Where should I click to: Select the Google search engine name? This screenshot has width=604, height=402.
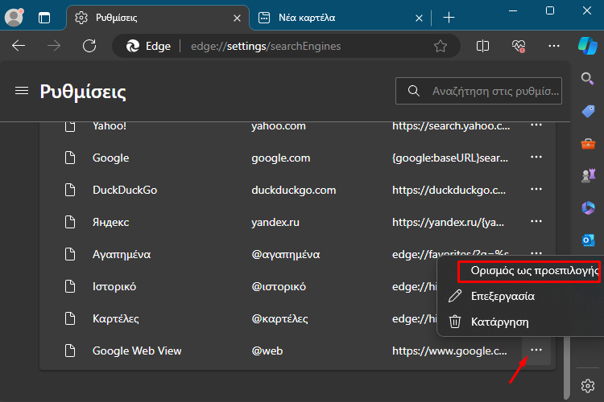110,158
